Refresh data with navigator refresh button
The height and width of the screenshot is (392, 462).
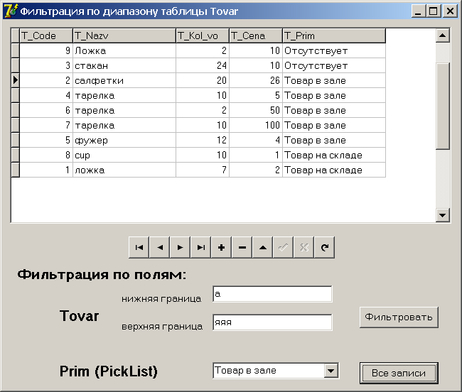(325, 248)
